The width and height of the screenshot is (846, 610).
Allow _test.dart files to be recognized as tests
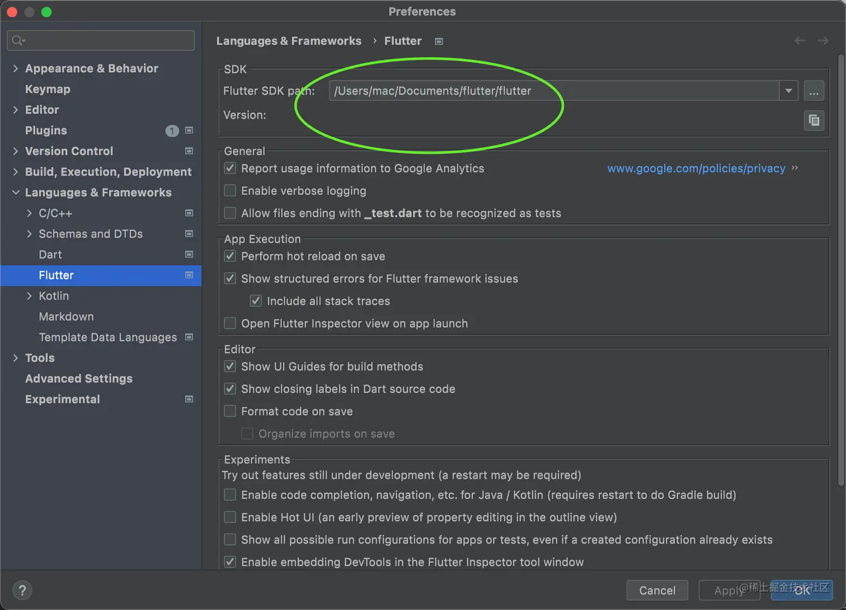230,213
